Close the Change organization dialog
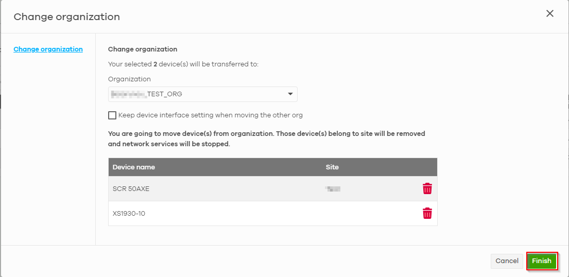The height and width of the screenshot is (277, 569). [550, 14]
